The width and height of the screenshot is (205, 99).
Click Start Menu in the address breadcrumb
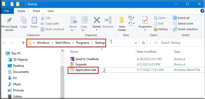[63, 43]
